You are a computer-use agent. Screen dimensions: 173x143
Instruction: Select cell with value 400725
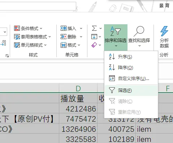pos(116,129)
